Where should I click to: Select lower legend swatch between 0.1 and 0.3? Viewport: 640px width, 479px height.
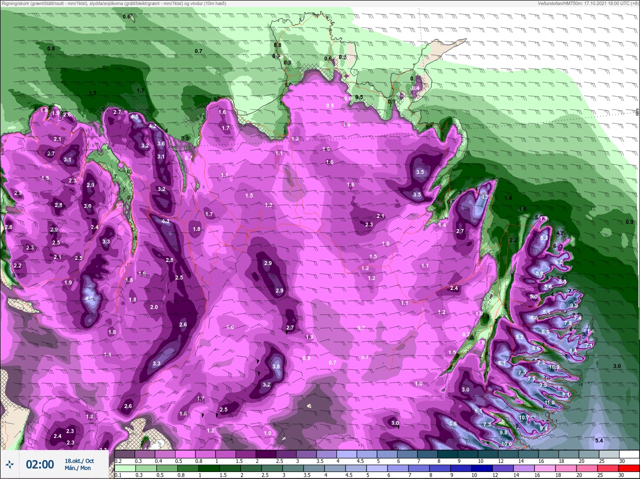[125, 468]
